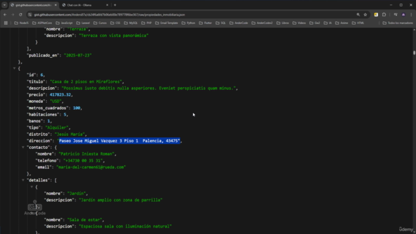Open the Libros bookmark folder
The width and height of the screenshot is (416, 234).
[283, 23]
